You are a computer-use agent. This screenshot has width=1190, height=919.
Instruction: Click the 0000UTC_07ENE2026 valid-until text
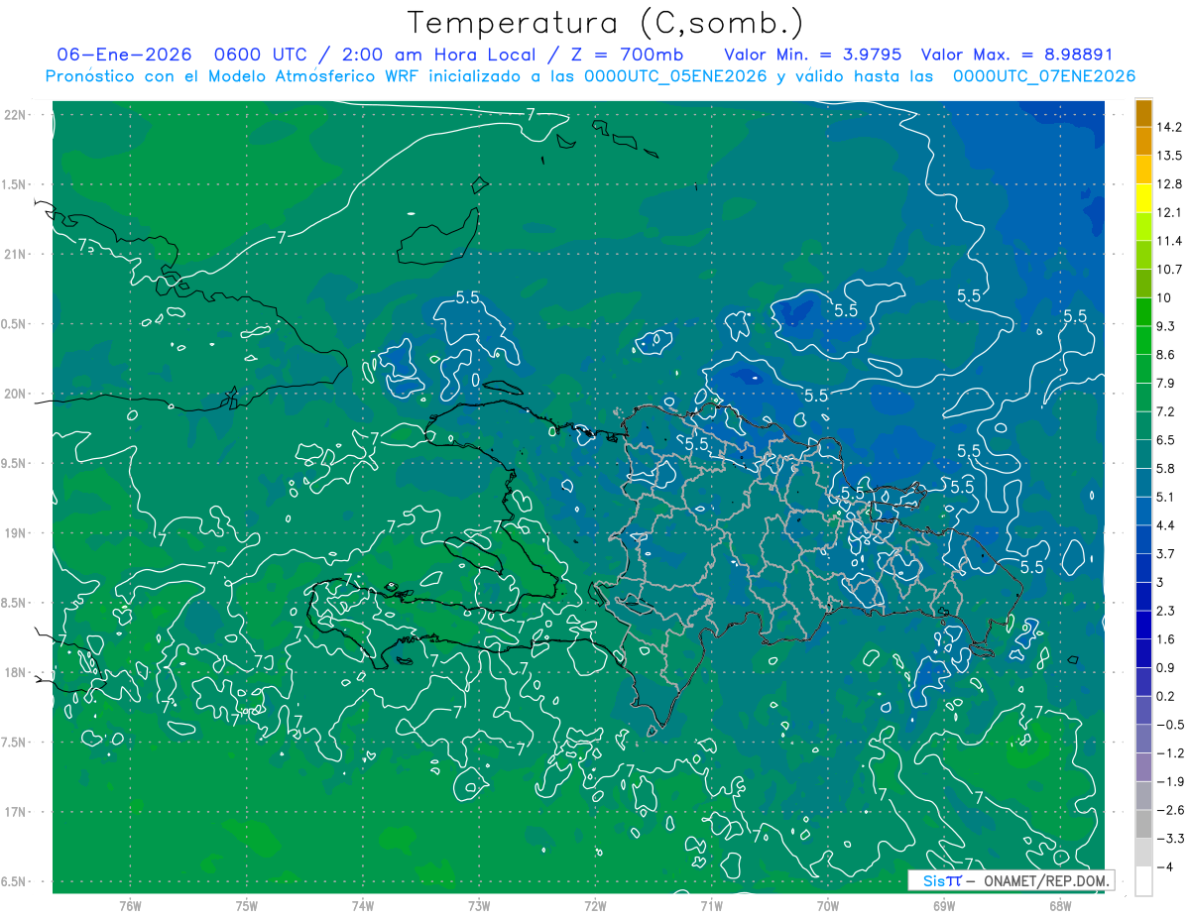pos(1043,76)
